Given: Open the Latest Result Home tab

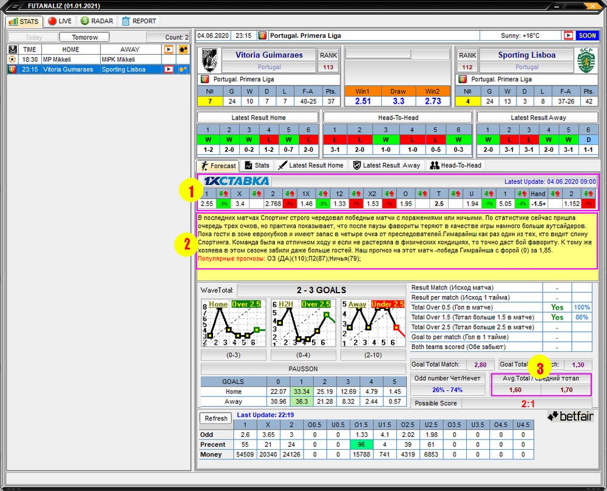Looking at the screenshot, I should [x=311, y=165].
